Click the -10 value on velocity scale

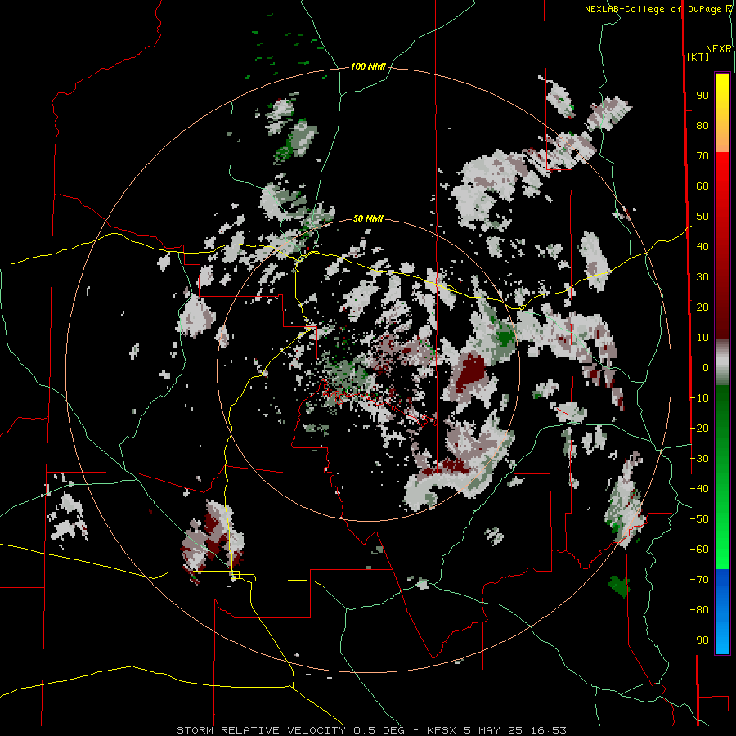point(699,398)
